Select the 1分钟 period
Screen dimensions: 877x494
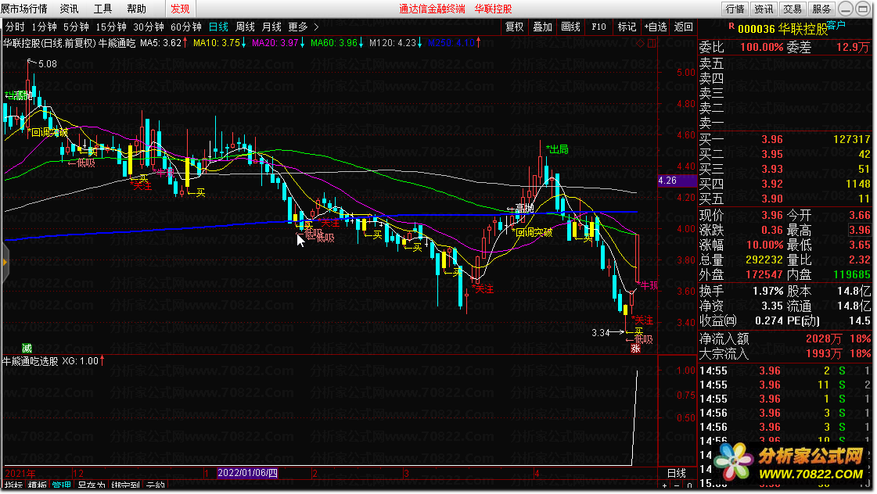click(44, 27)
